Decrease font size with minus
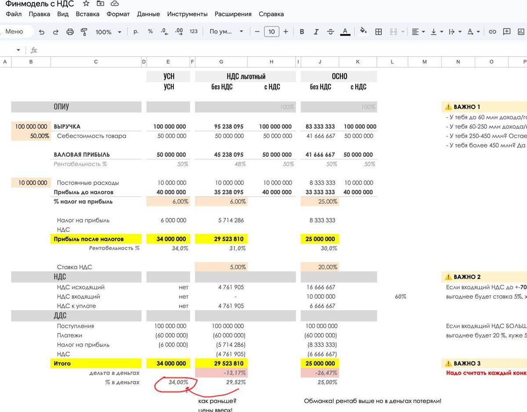 point(257,32)
